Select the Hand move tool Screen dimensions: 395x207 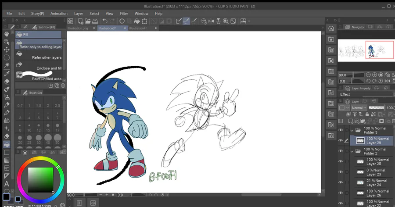(7, 34)
